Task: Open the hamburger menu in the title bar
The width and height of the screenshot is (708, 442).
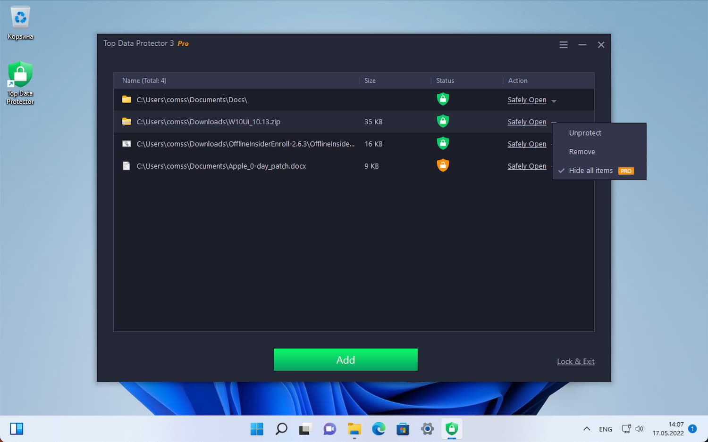Action: pos(564,45)
